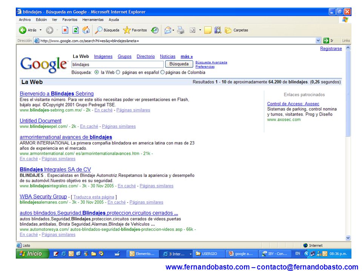The image size is (362, 271).
Task: Click the Internet Explorer quick launch icon
Action: (63, 254)
